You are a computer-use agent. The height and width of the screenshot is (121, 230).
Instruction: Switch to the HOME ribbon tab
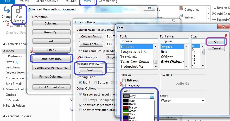click(24, 1)
